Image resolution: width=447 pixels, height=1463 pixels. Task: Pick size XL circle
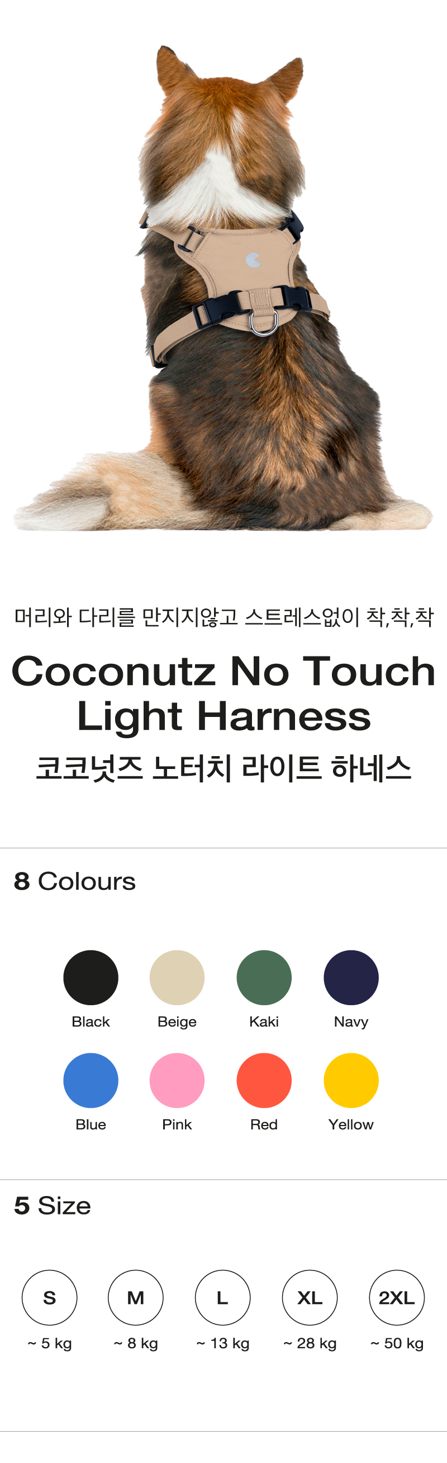(x=310, y=1297)
